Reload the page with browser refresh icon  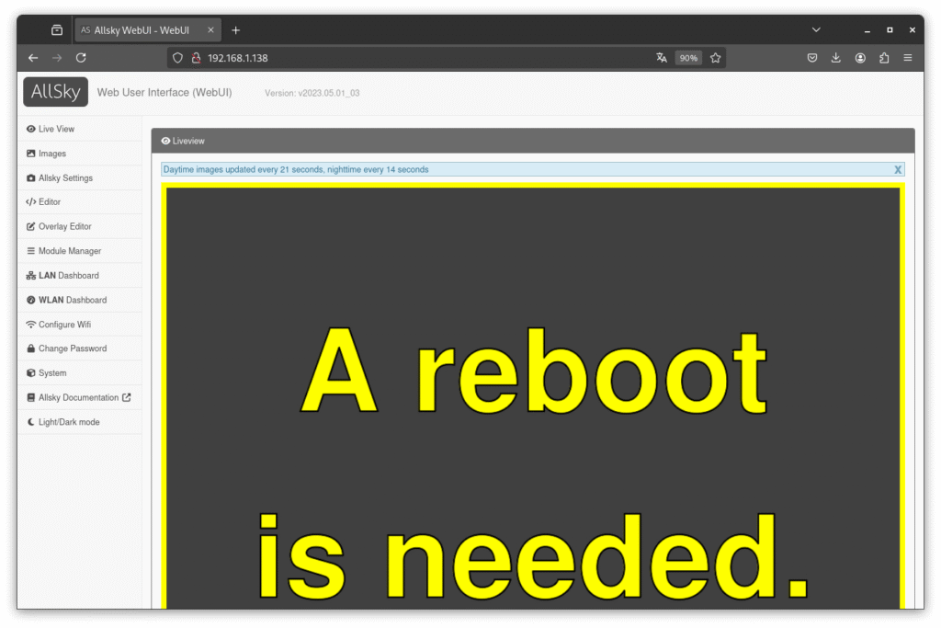point(81,58)
